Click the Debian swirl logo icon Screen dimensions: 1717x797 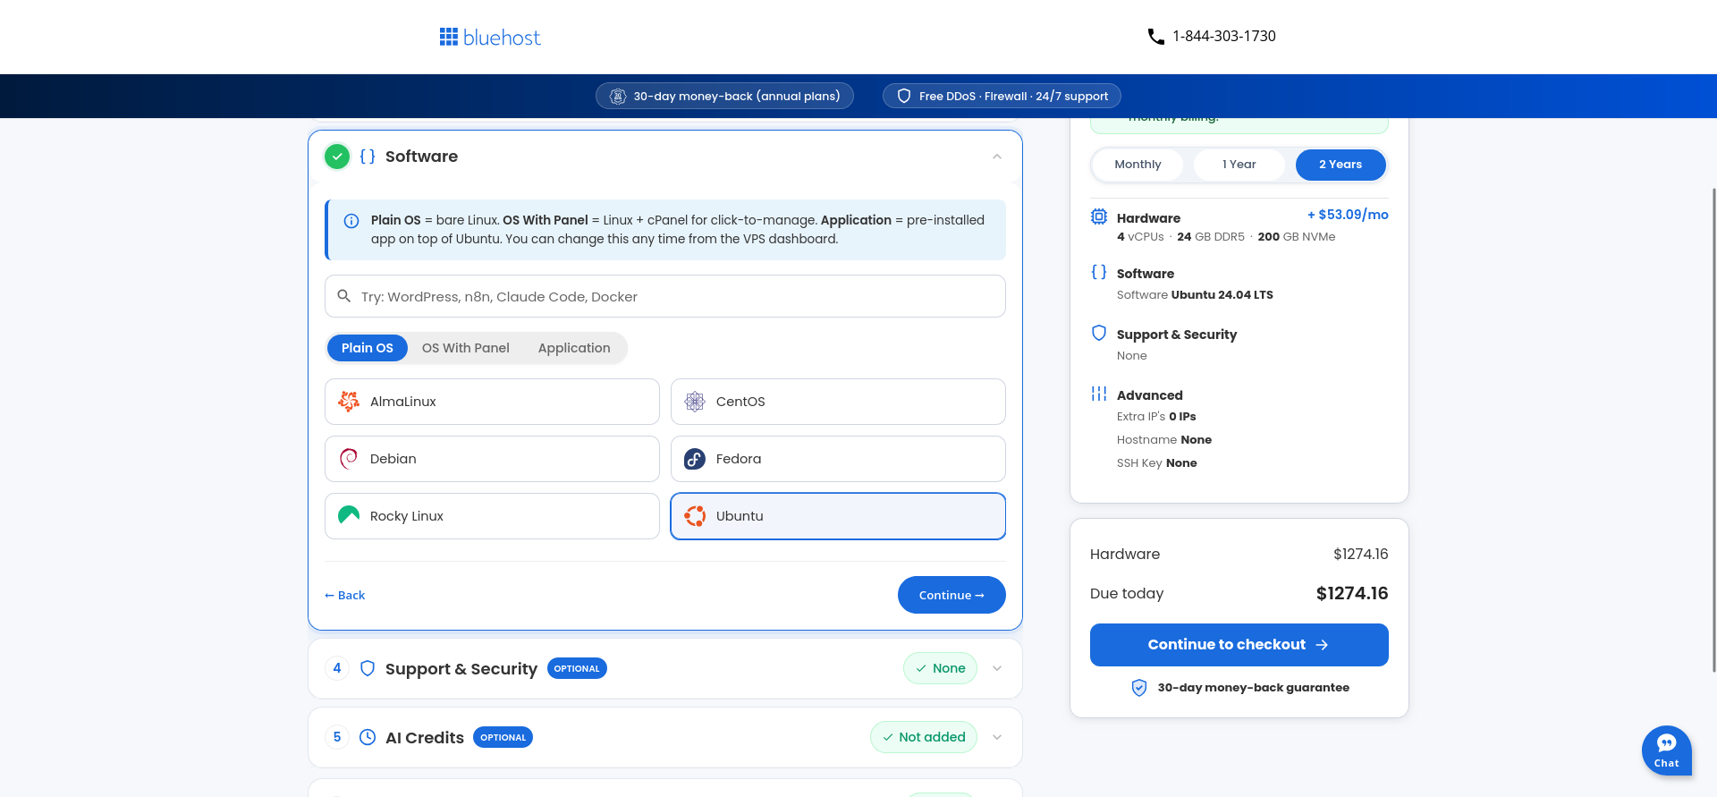(x=349, y=459)
